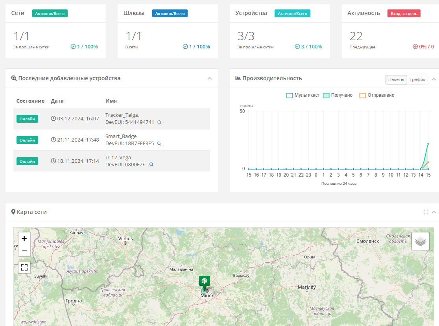Viewport: 439px width, 326px height.
Task: Expand network map panel to fullscreen
Action: (426, 212)
